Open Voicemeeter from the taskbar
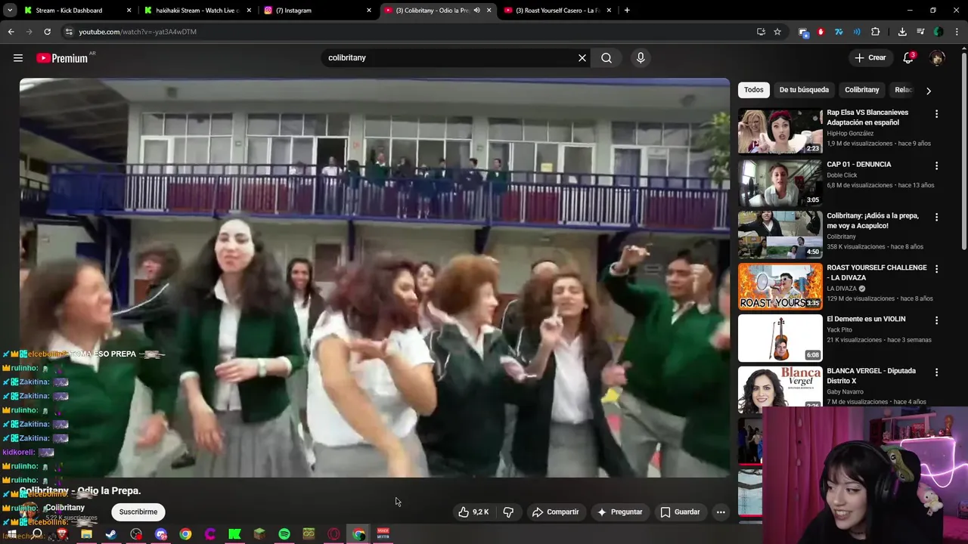Screen dimensions: 968x544 (x=383, y=534)
